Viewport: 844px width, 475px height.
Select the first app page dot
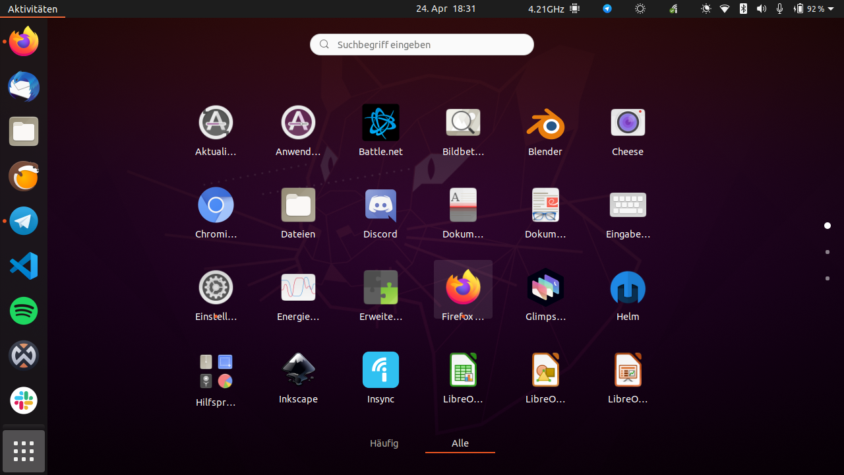[x=828, y=226]
